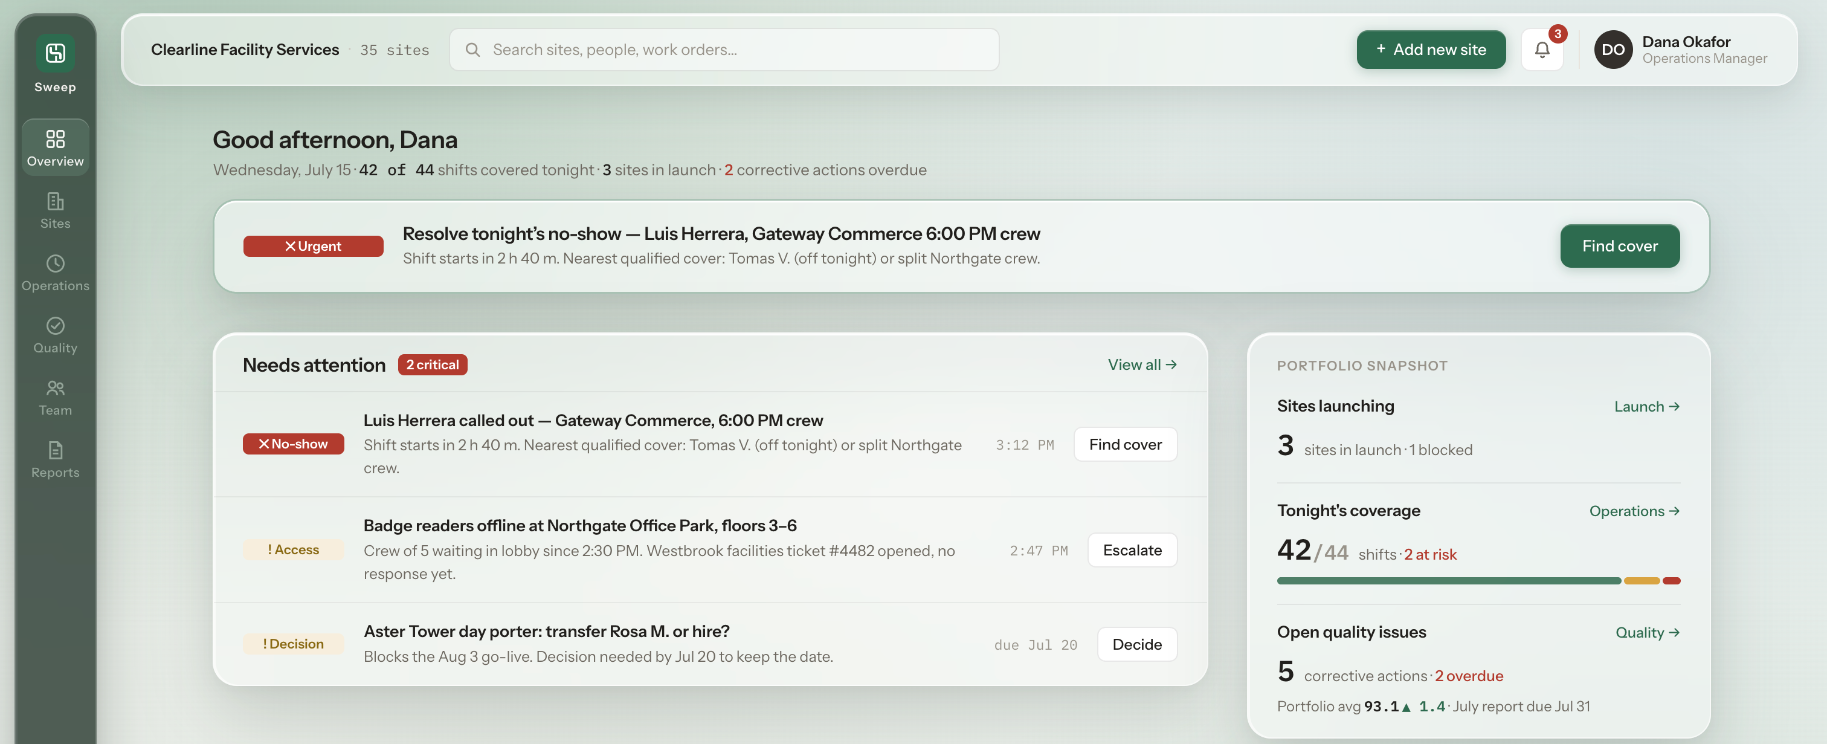Open the Team sidebar section

[56, 397]
